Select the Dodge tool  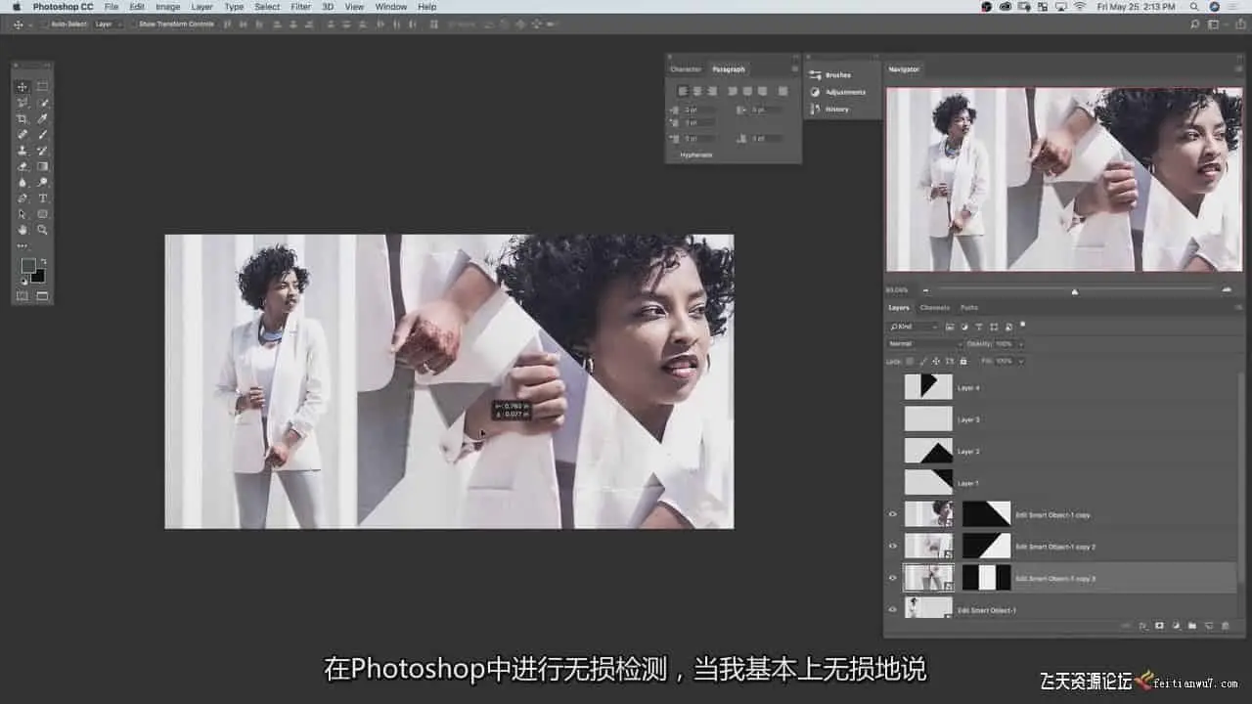[x=43, y=182]
